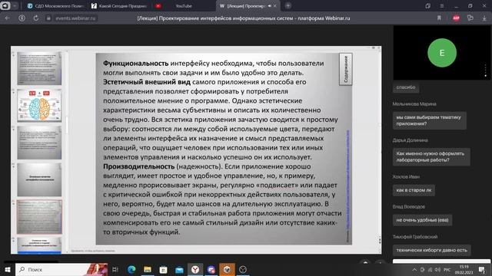Switch to Yandex Browser in taskbar
The image size is (492, 276).
[x=195, y=269]
